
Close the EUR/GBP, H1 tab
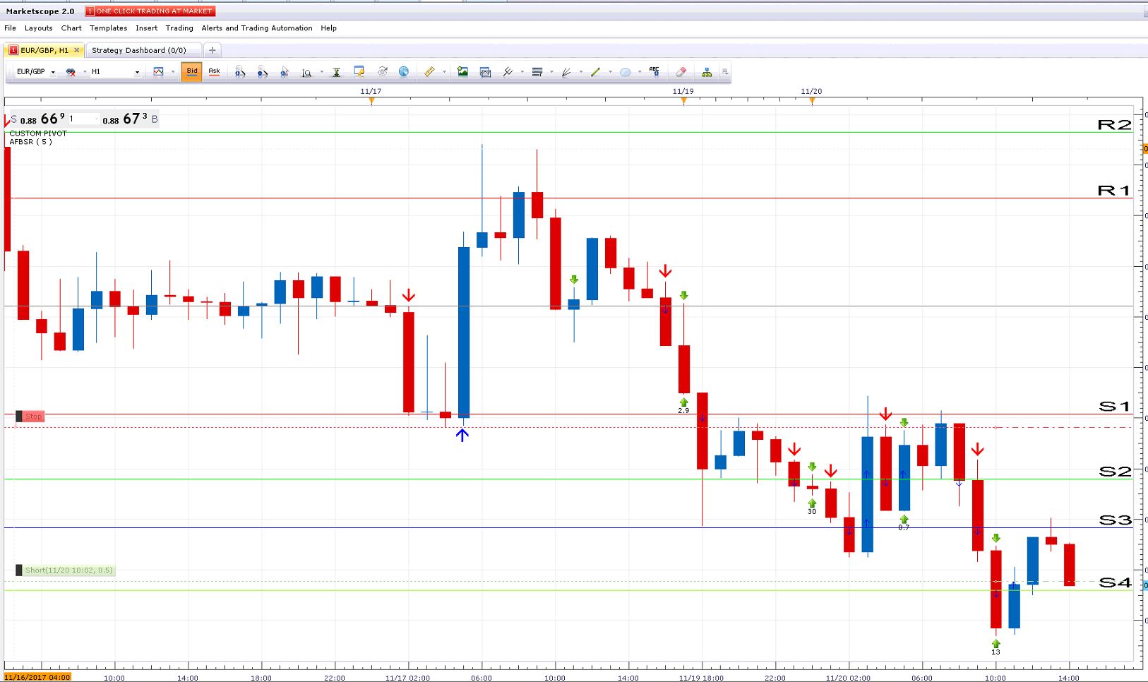[x=77, y=50]
